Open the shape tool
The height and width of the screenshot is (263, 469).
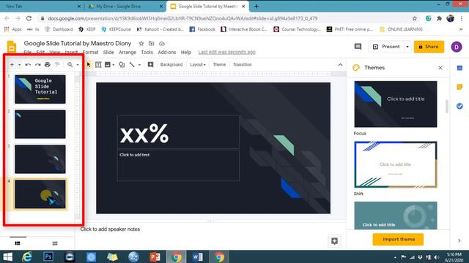[122, 65]
